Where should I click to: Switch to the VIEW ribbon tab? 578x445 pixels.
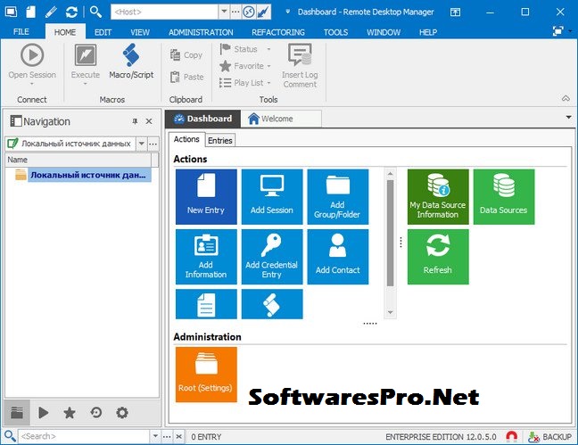[140, 32]
